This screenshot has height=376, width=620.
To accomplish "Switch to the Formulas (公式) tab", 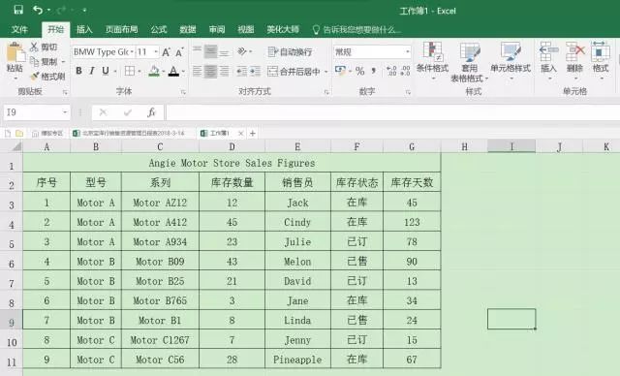I will tap(159, 29).
